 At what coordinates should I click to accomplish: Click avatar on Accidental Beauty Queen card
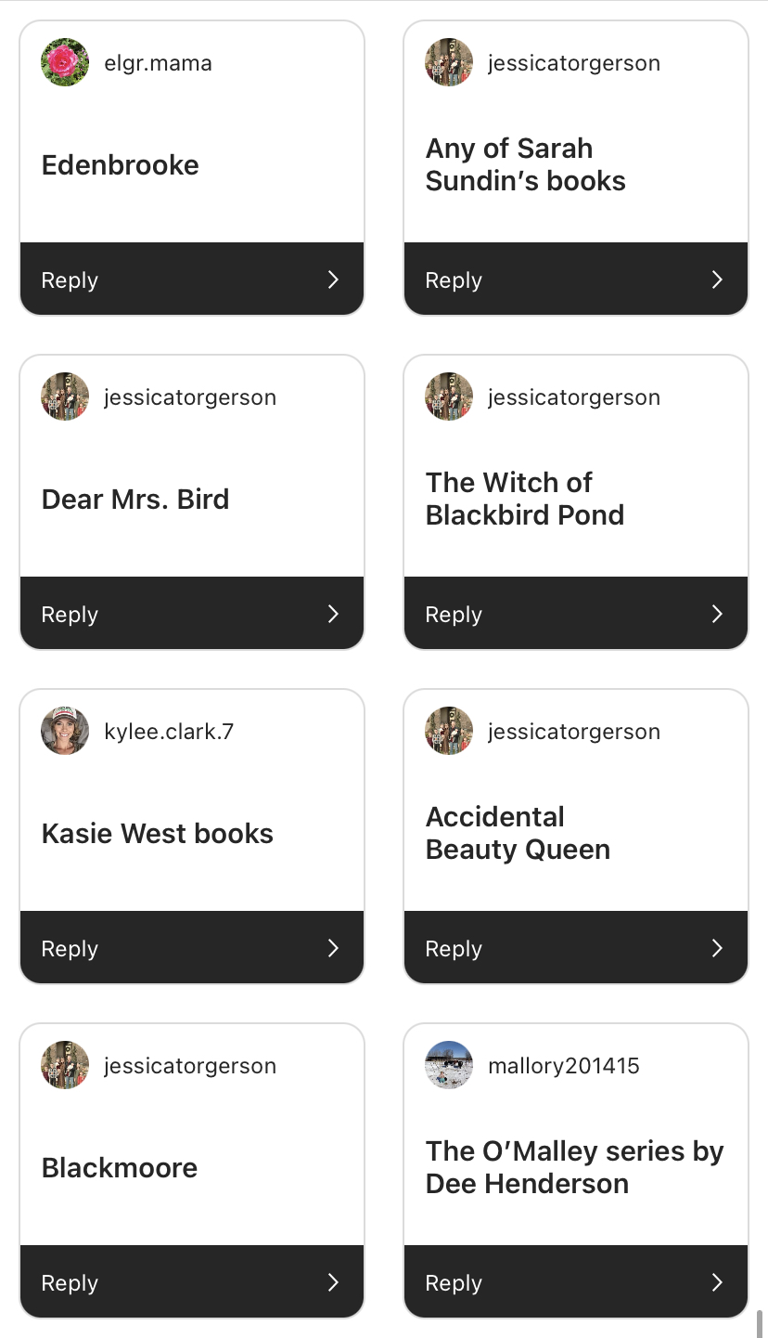pyautogui.click(x=449, y=731)
